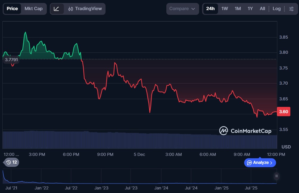Image resolution: width=299 pixels, height=193 pixels.
Task: Click the Jul '23 point on range slider
Action: coord(131,188)
